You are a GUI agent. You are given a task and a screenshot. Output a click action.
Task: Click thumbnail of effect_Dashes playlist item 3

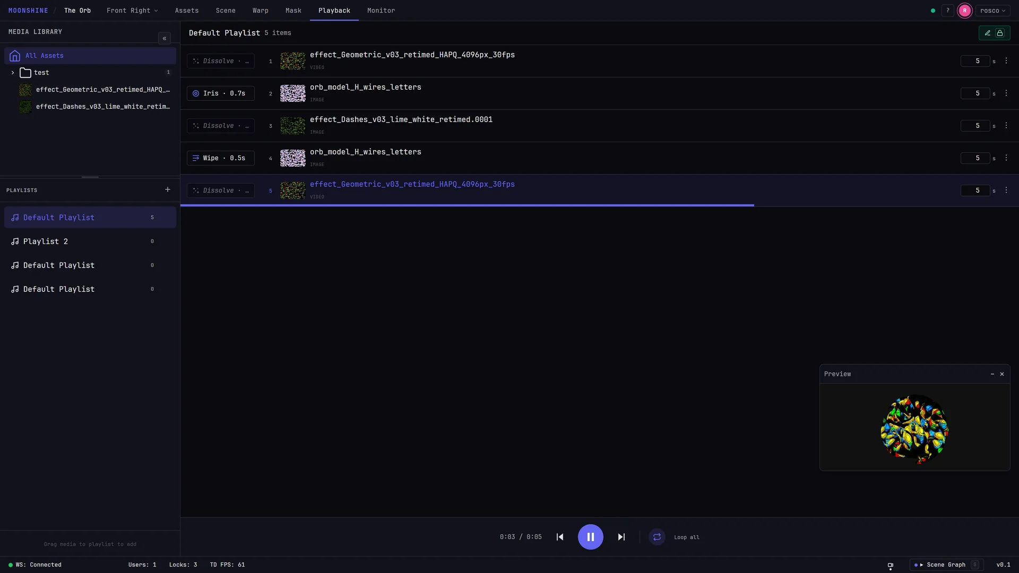coord(293,126)
